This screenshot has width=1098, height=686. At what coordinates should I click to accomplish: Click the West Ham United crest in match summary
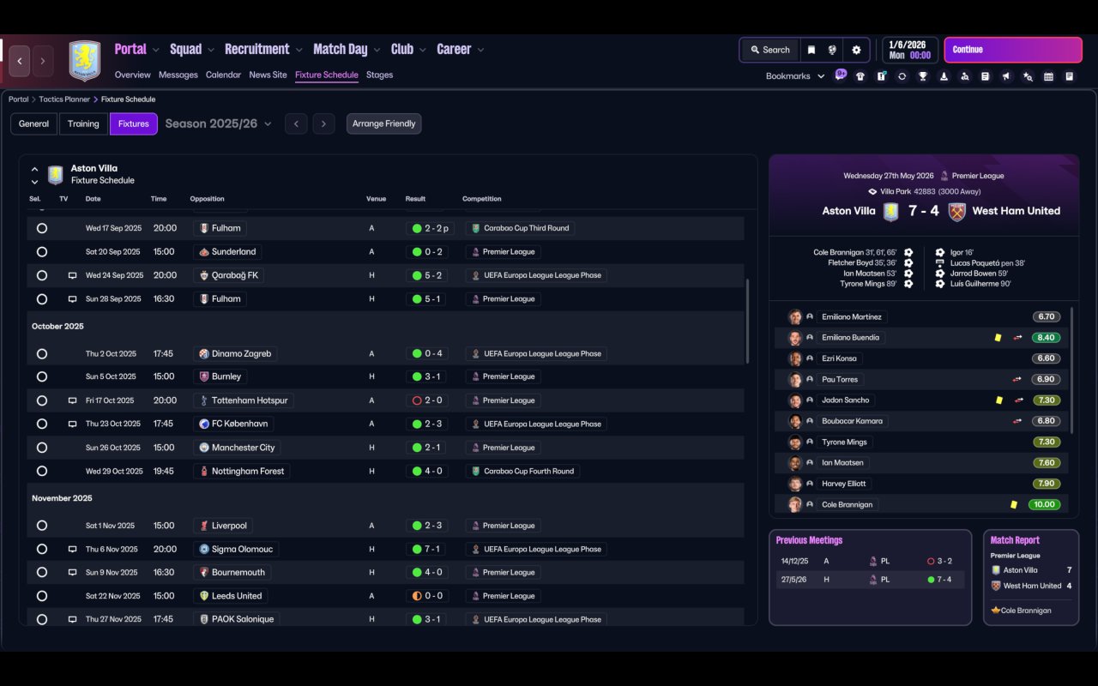pos(957,211)
